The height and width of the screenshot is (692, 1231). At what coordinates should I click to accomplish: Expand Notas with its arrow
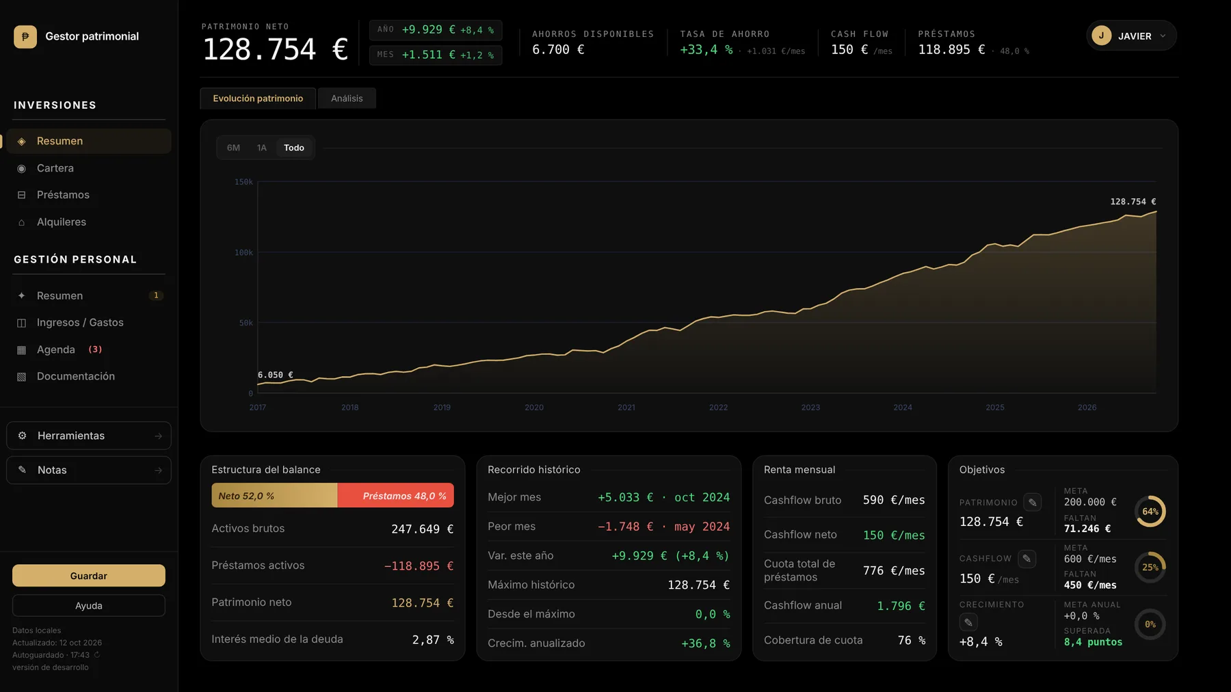[158, 470]
